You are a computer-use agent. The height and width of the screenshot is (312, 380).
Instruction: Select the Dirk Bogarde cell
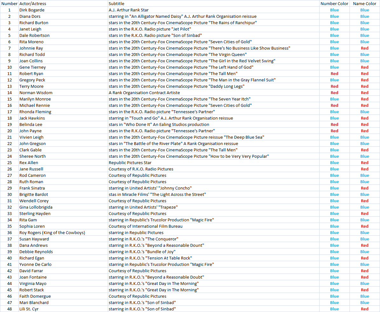[x=63, y=10]
